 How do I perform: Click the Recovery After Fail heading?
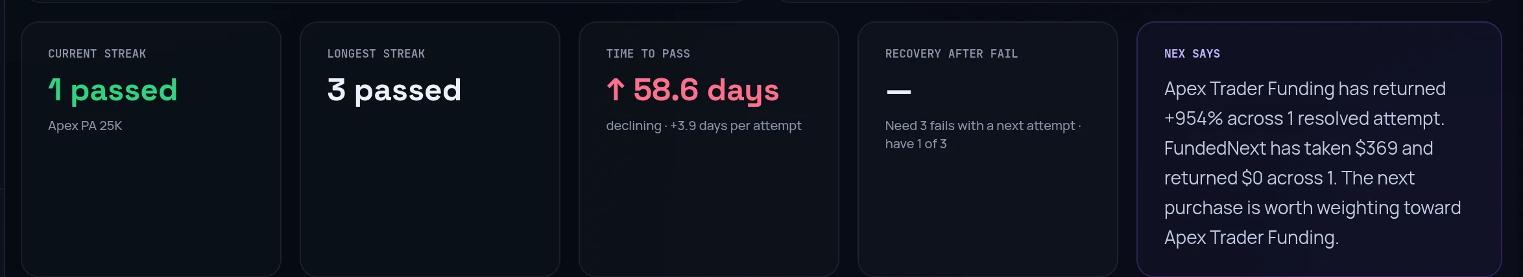coord(952,54)
